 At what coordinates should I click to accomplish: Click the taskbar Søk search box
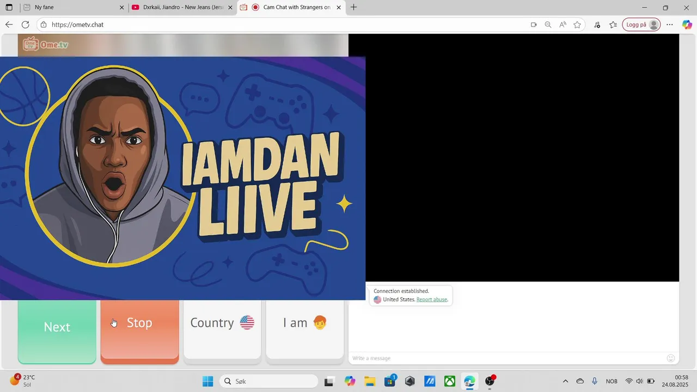269,381
